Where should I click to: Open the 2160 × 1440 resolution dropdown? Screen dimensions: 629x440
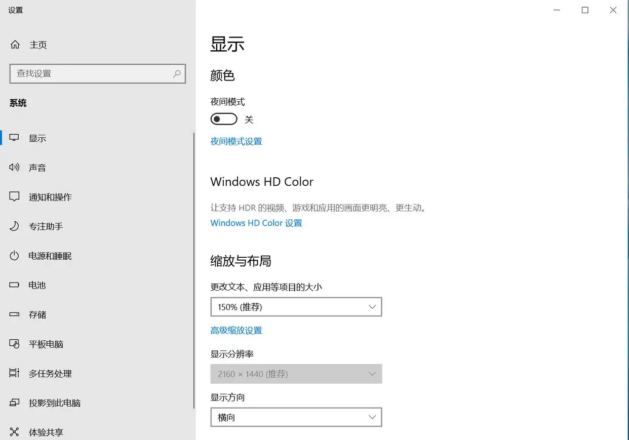pos(296,374)
